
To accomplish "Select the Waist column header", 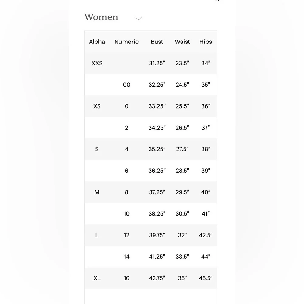I will [182, 42].
